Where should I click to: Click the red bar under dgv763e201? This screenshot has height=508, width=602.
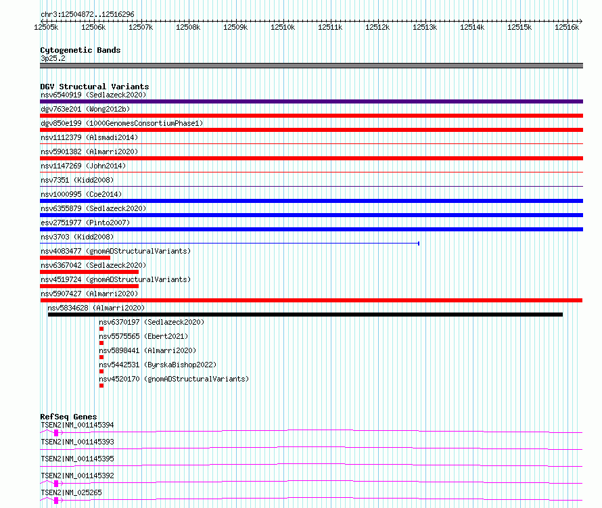311,116
